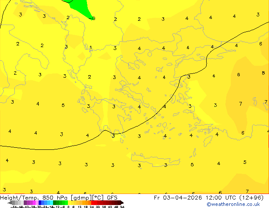Click the legend value label -54

click(x=14, y=207)
